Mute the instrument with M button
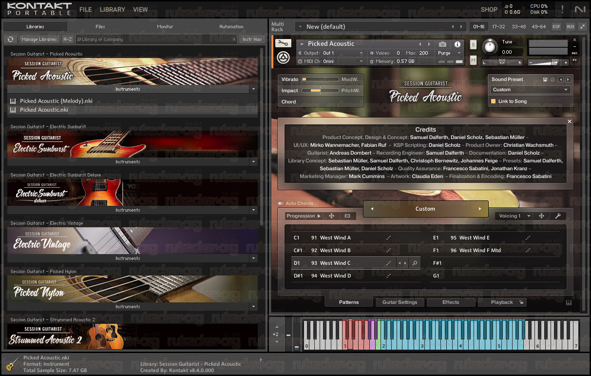 (x=473, y=60)
